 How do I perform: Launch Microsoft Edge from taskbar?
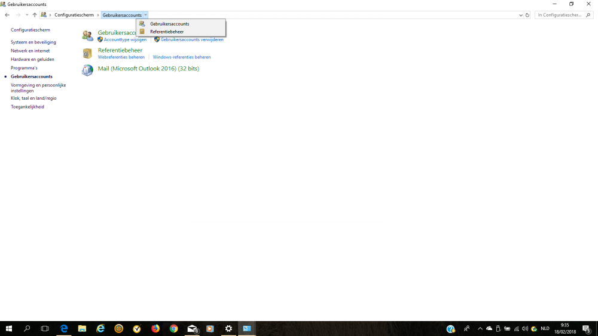point(64,328)
